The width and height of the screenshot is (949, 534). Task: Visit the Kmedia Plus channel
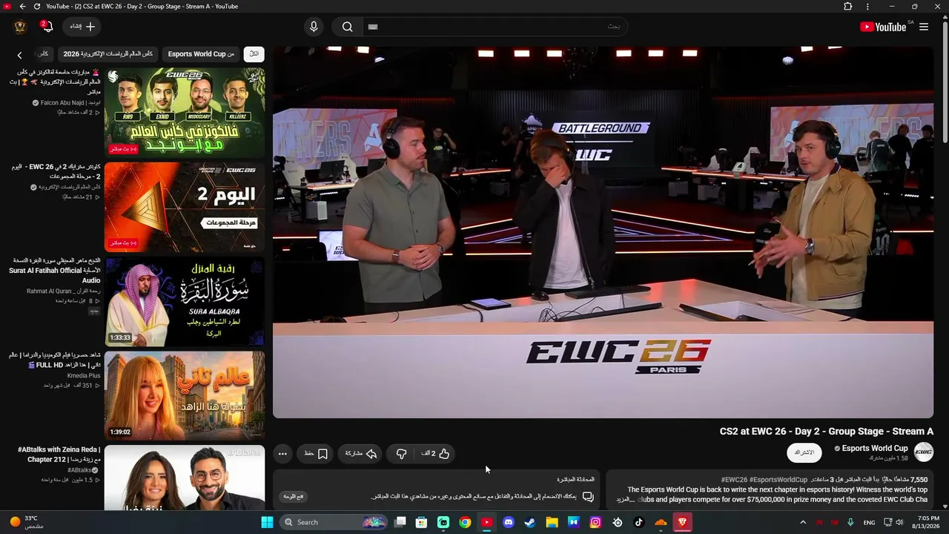pyautogui.click(x=84, y=376)
